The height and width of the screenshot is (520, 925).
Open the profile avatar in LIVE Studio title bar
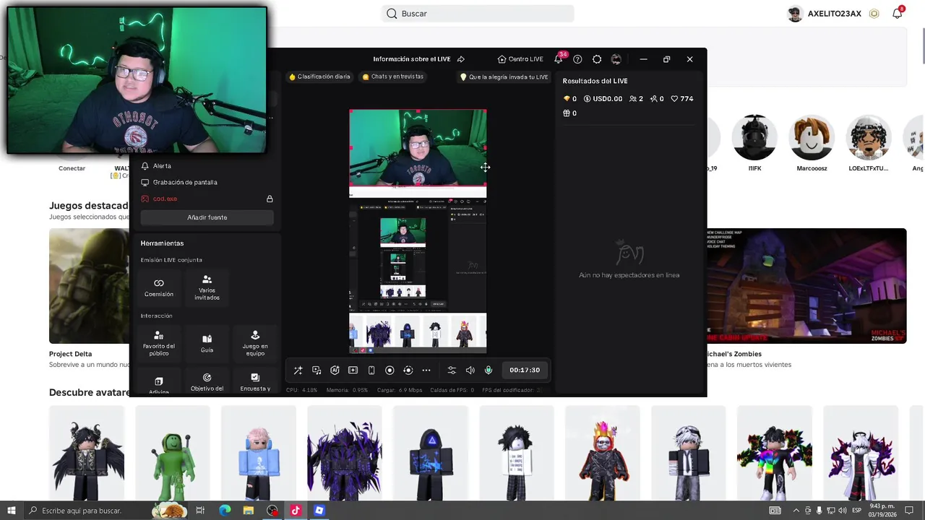point(616,59)
